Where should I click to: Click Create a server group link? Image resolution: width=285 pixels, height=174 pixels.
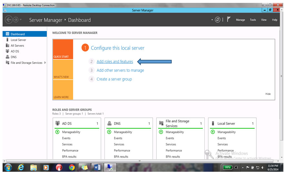[114, 79]
